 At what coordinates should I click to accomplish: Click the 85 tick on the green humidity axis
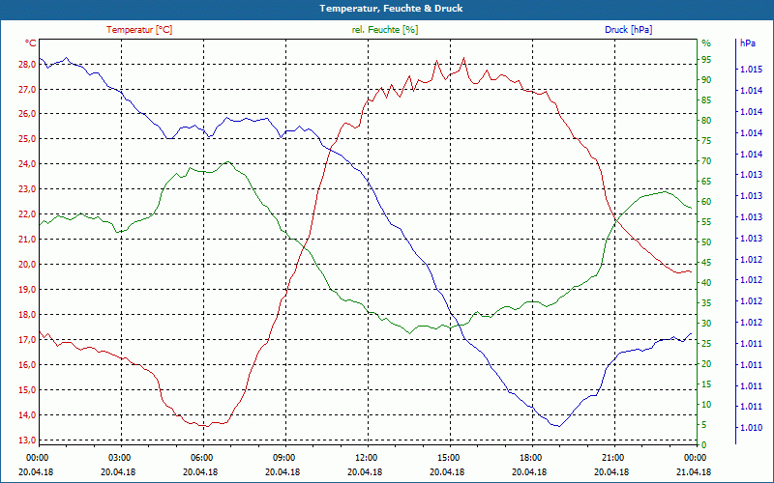pos(706,100)
